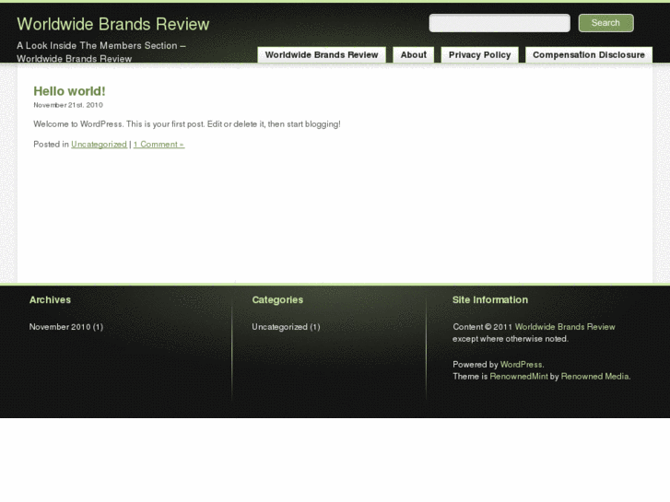Click the Archives footer heading

click(50, 300)
